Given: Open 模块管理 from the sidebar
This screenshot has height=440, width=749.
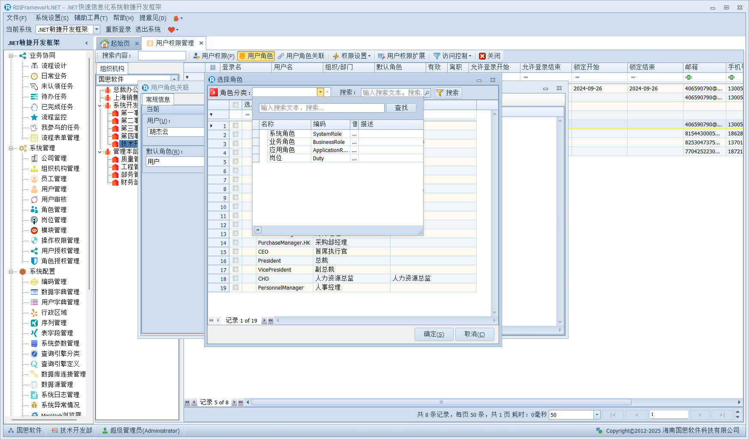Looking at the screenshot, I should 54,230.
